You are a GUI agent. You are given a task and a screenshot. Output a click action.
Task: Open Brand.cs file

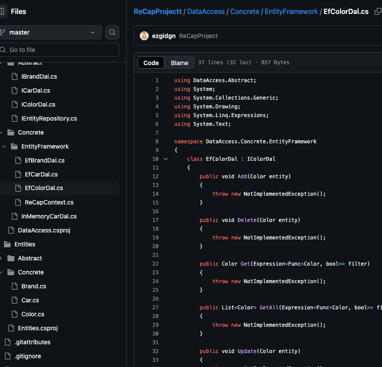pos(34,286)
